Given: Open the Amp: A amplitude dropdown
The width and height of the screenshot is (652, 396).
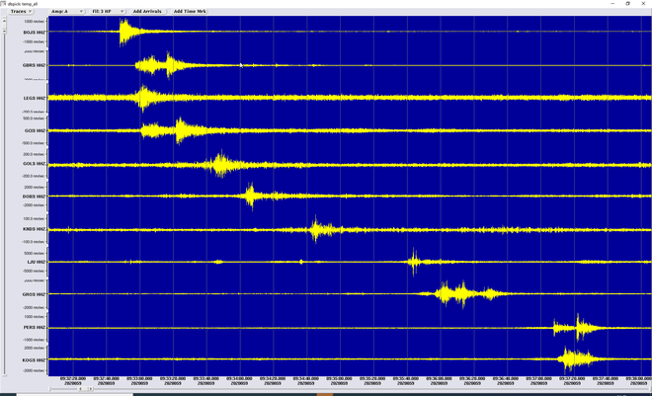Looking at the screenshot, I should coord(67,11).
